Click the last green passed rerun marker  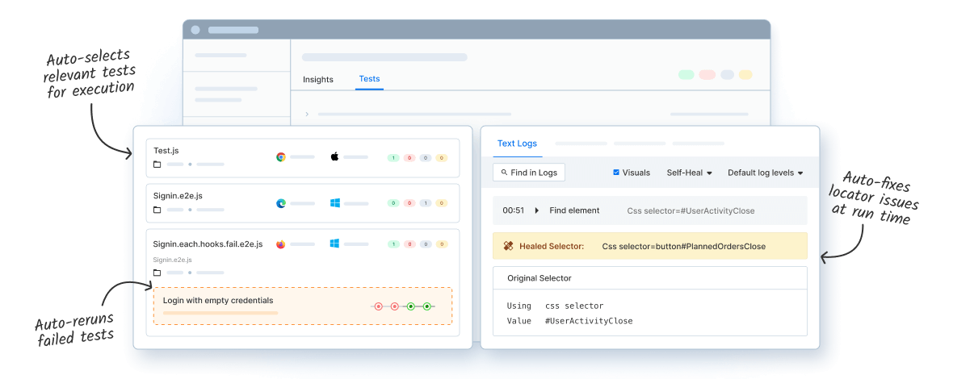(427, 306)
